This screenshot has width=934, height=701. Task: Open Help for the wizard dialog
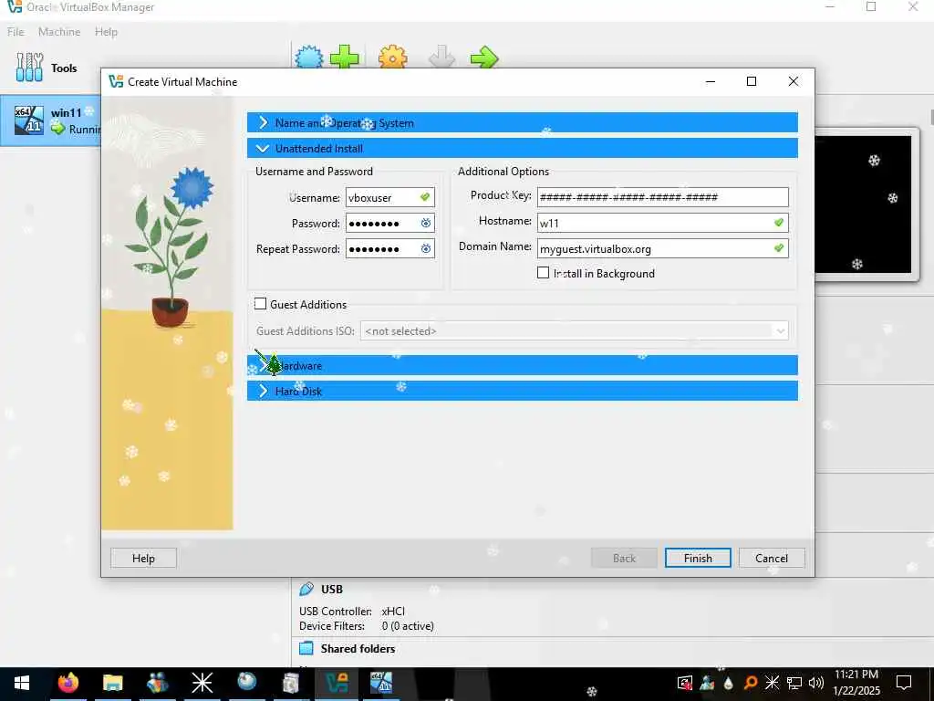click(x=143, y=558)
